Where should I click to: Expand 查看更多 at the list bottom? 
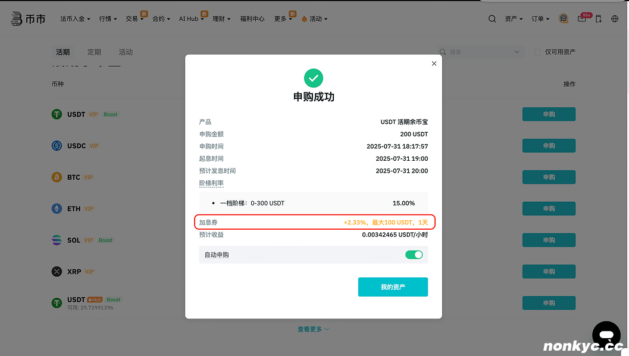(314, 329)
